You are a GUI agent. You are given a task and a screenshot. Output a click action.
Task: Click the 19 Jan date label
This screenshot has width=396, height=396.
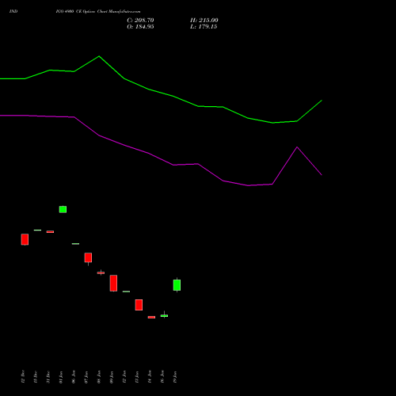pyautogui.click(x=175, y=377)
